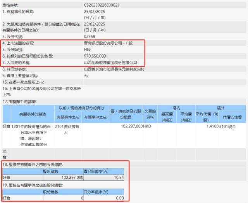Select the percentage 10.54
This screenshot has width=248, height=203.
point(119,177)
